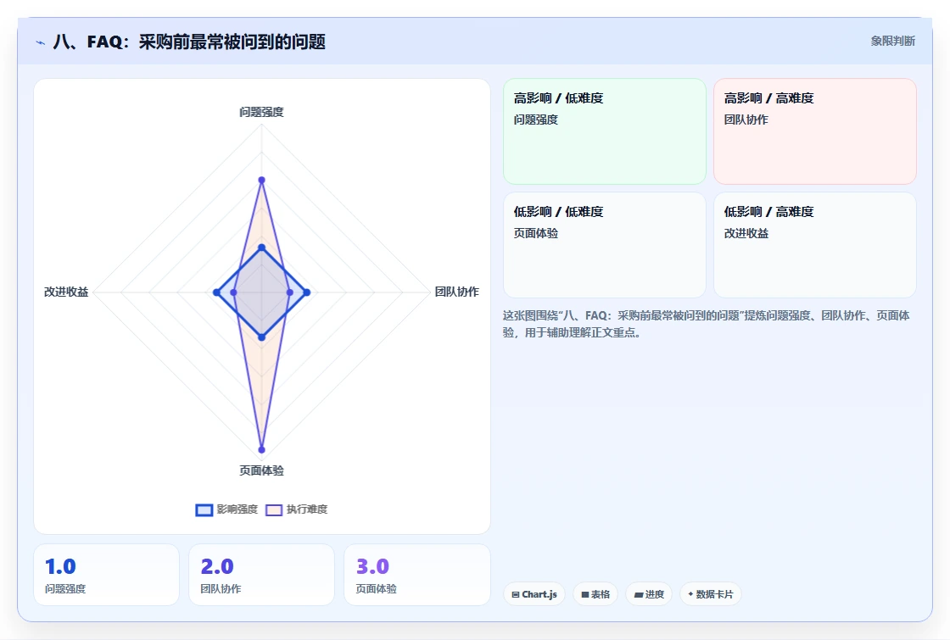Click the 1.0 问题强度 stat card

click(107, 575)
